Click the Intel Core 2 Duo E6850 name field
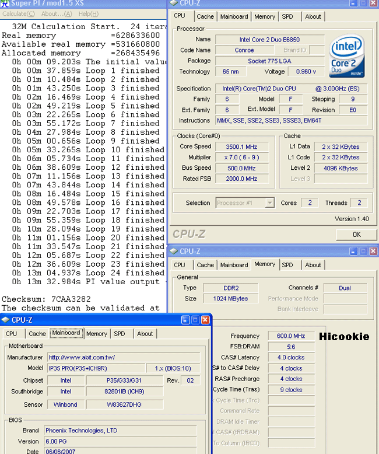This screenshot has height=454, width=379. pos(269,40)
